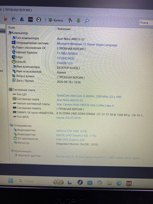Viewport: 153px width, 204px height.
Task: Select the Звуковой адаптер row
Action: tap(27, 155)
